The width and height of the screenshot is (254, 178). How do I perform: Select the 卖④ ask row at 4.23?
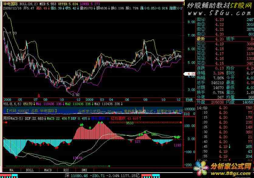pos(225,20)
